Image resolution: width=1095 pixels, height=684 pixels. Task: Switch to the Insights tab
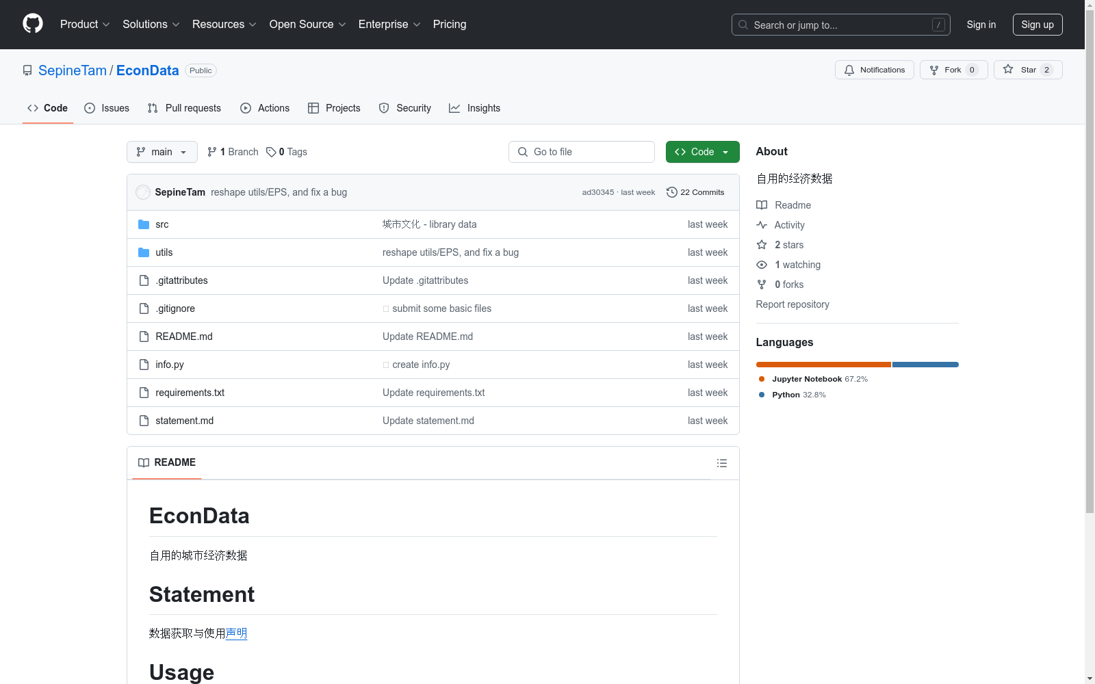pyautogui.click(x=474, y=108)
